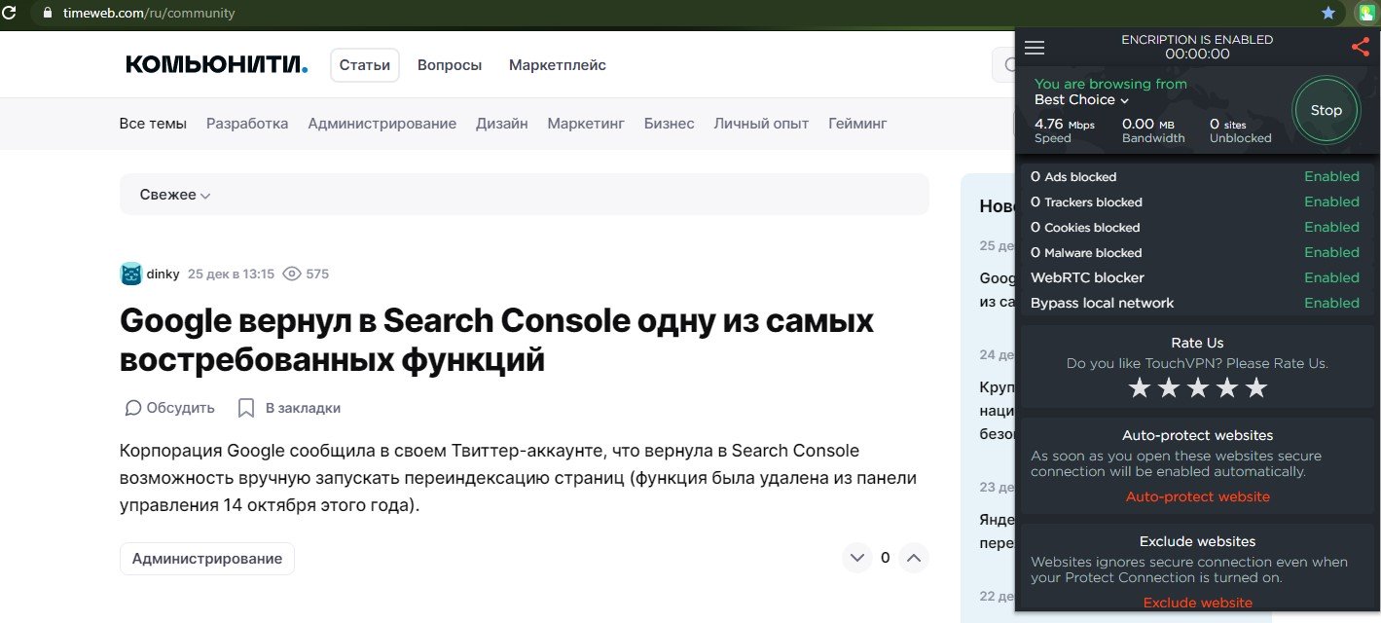Toggle Trackers blocked Enabled setting
This screenshot has width=1381, height=623.
coord(1330,202)
